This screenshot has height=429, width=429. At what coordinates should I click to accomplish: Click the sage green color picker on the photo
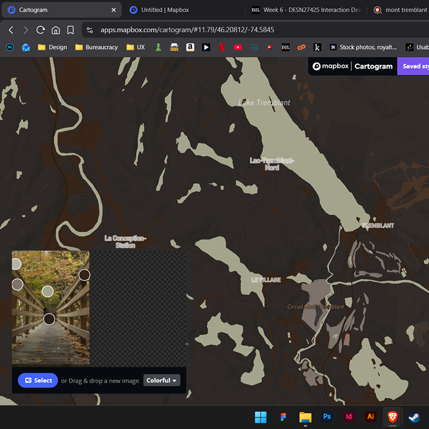coord(48,291)
